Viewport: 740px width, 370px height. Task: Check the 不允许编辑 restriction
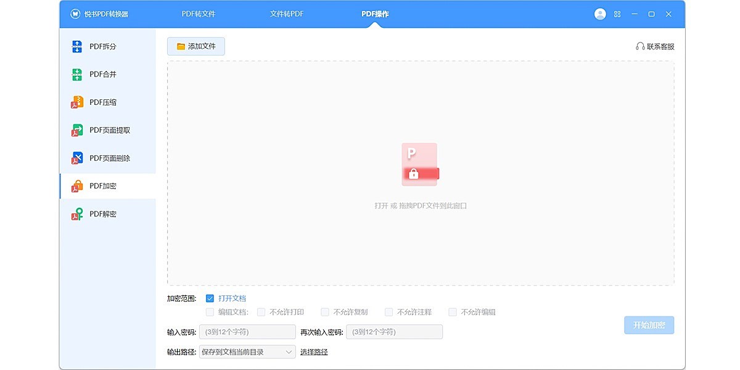[453, 312]
